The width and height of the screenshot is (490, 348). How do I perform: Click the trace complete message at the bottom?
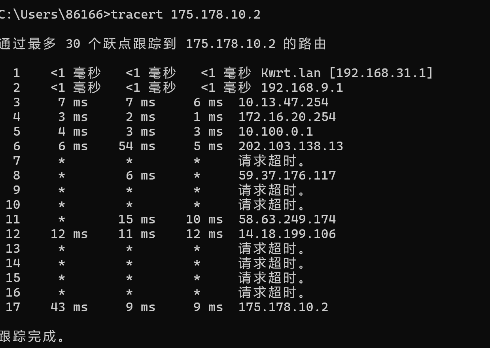click(32, 336)
